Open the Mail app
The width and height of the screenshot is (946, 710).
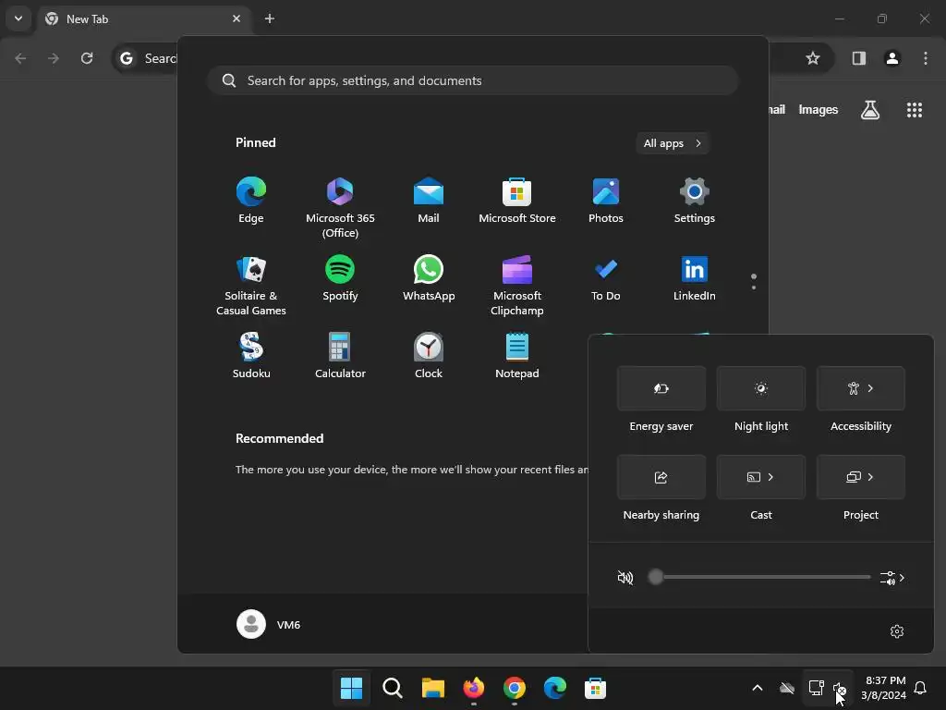(x=429, y=201)
